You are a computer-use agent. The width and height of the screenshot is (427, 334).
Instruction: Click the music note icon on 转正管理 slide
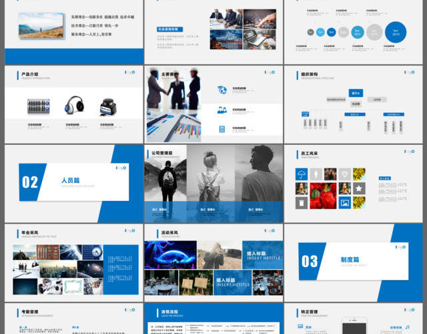pos(408,327)
